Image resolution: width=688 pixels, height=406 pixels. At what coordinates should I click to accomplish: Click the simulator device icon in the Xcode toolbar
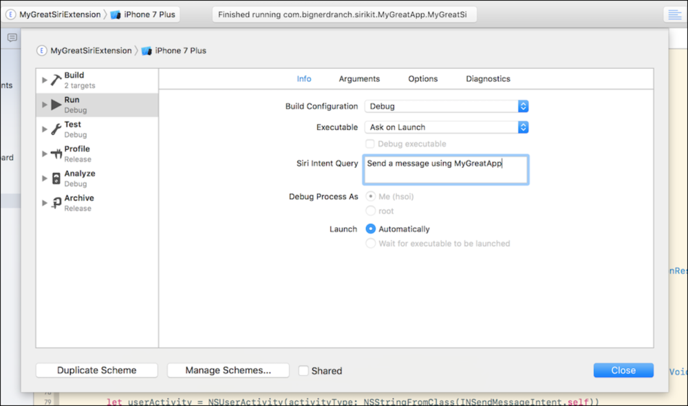pyautogui.click(x=116, y=15)
